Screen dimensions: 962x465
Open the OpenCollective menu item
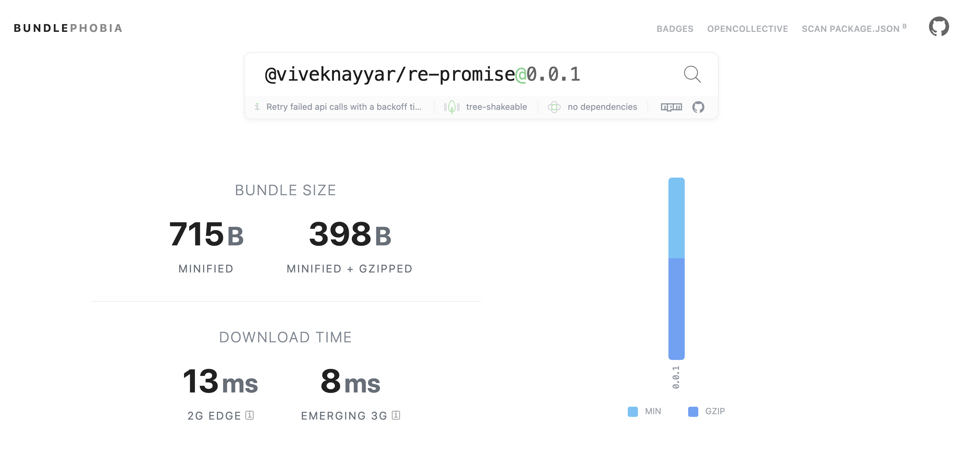(x=747, y=29)
